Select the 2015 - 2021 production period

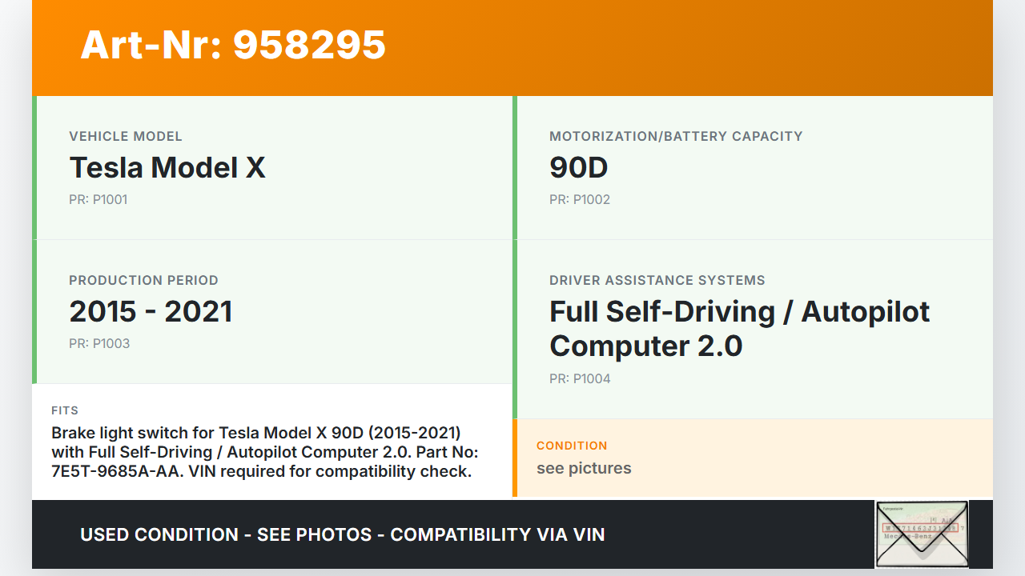coord(151,312)
